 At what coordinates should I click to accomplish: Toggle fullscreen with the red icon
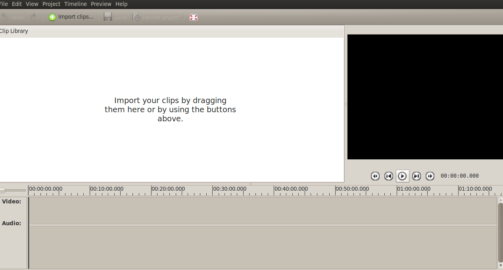194,17
